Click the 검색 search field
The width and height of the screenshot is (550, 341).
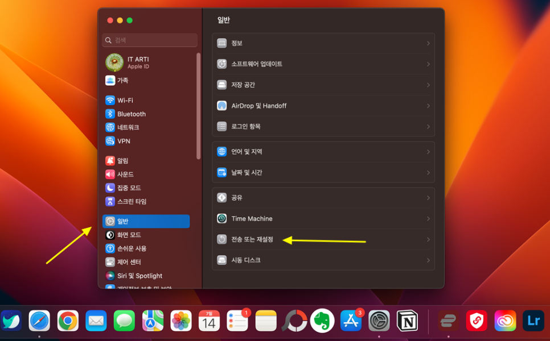(150, 40)
